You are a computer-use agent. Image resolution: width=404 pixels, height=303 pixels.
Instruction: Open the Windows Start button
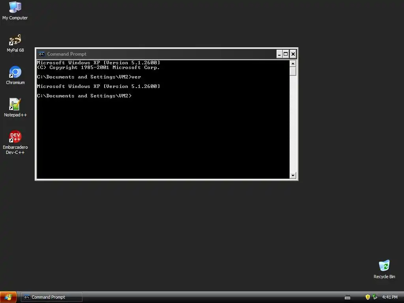click(8, 297)
